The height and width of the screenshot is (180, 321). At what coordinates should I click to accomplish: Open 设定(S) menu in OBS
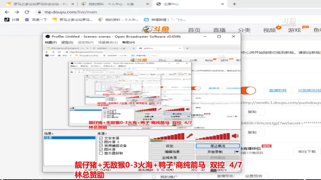click(x=67, y=42)
